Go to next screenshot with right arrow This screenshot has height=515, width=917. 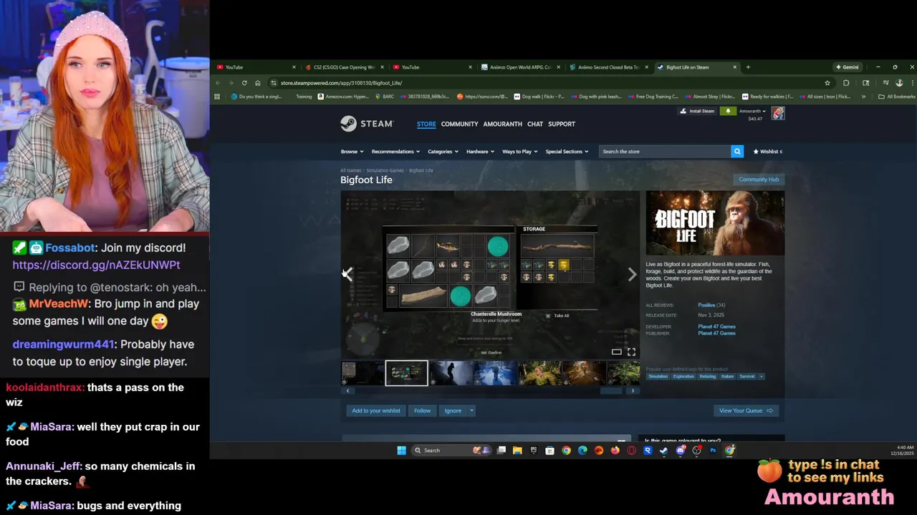pos(632,275)
